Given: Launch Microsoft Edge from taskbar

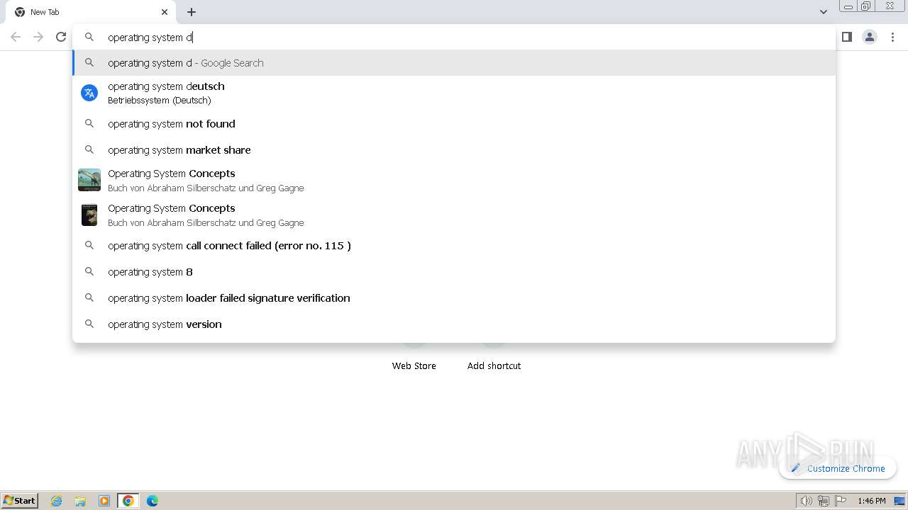Looking at the screenshot, I should (x=153, y=501).
